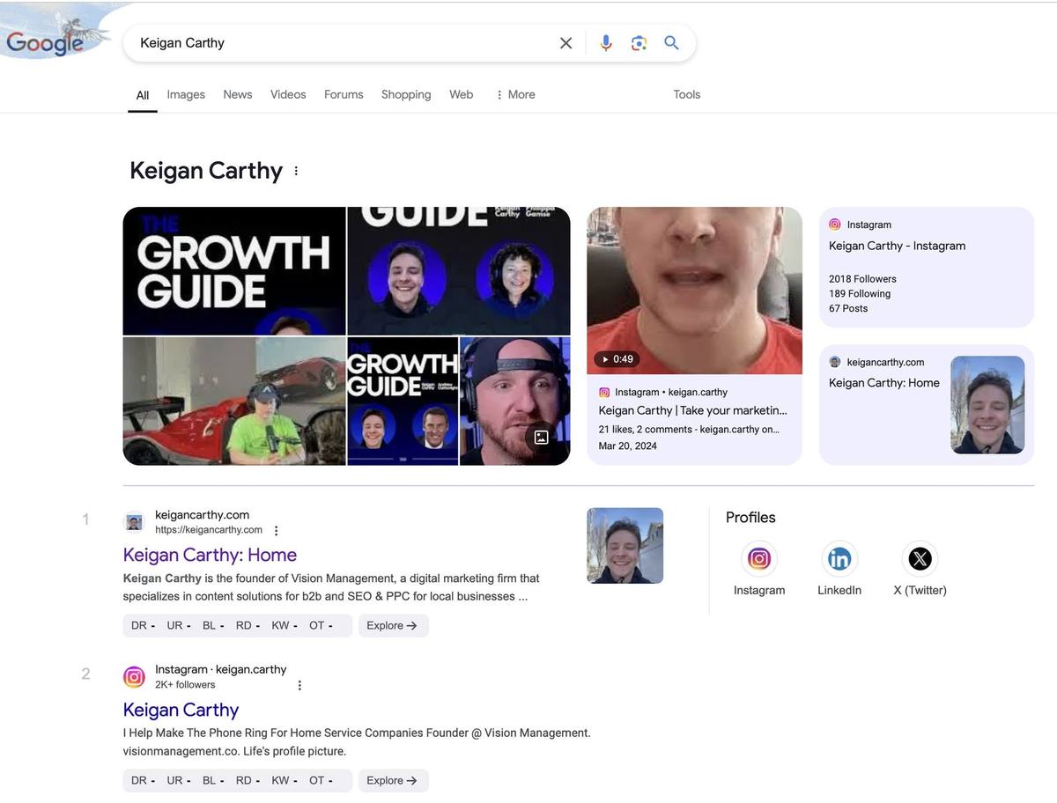The width and height of the screenshot is (1057, 803).
Task: Open three-dot menu next to Instagram keigan.carthy result
Action: coord(299,685)
